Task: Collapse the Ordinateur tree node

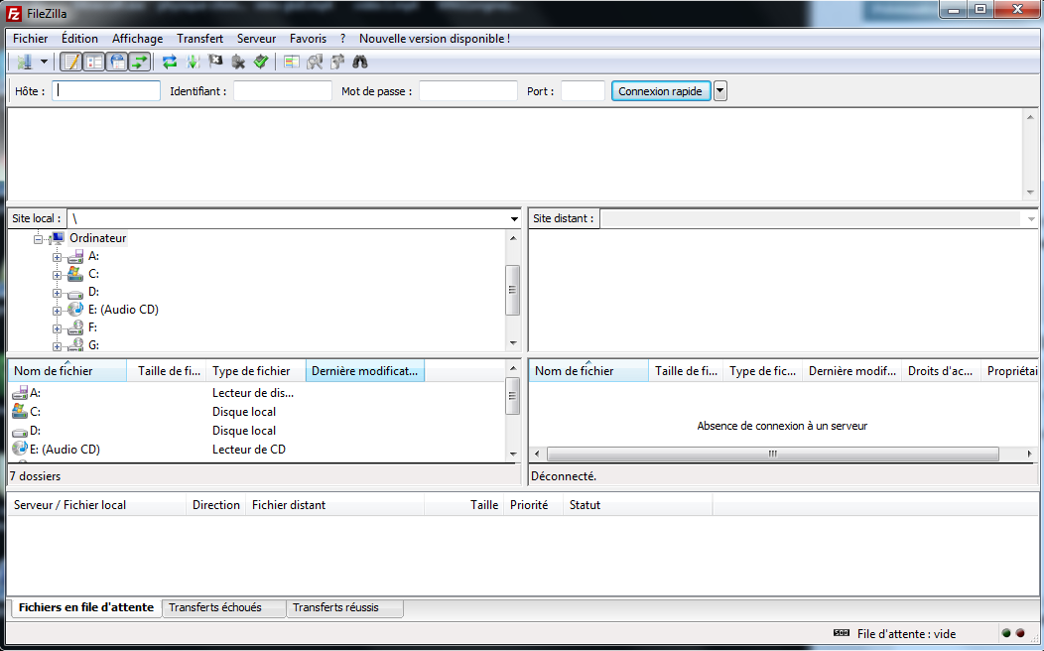Action: tap(39, 238)
